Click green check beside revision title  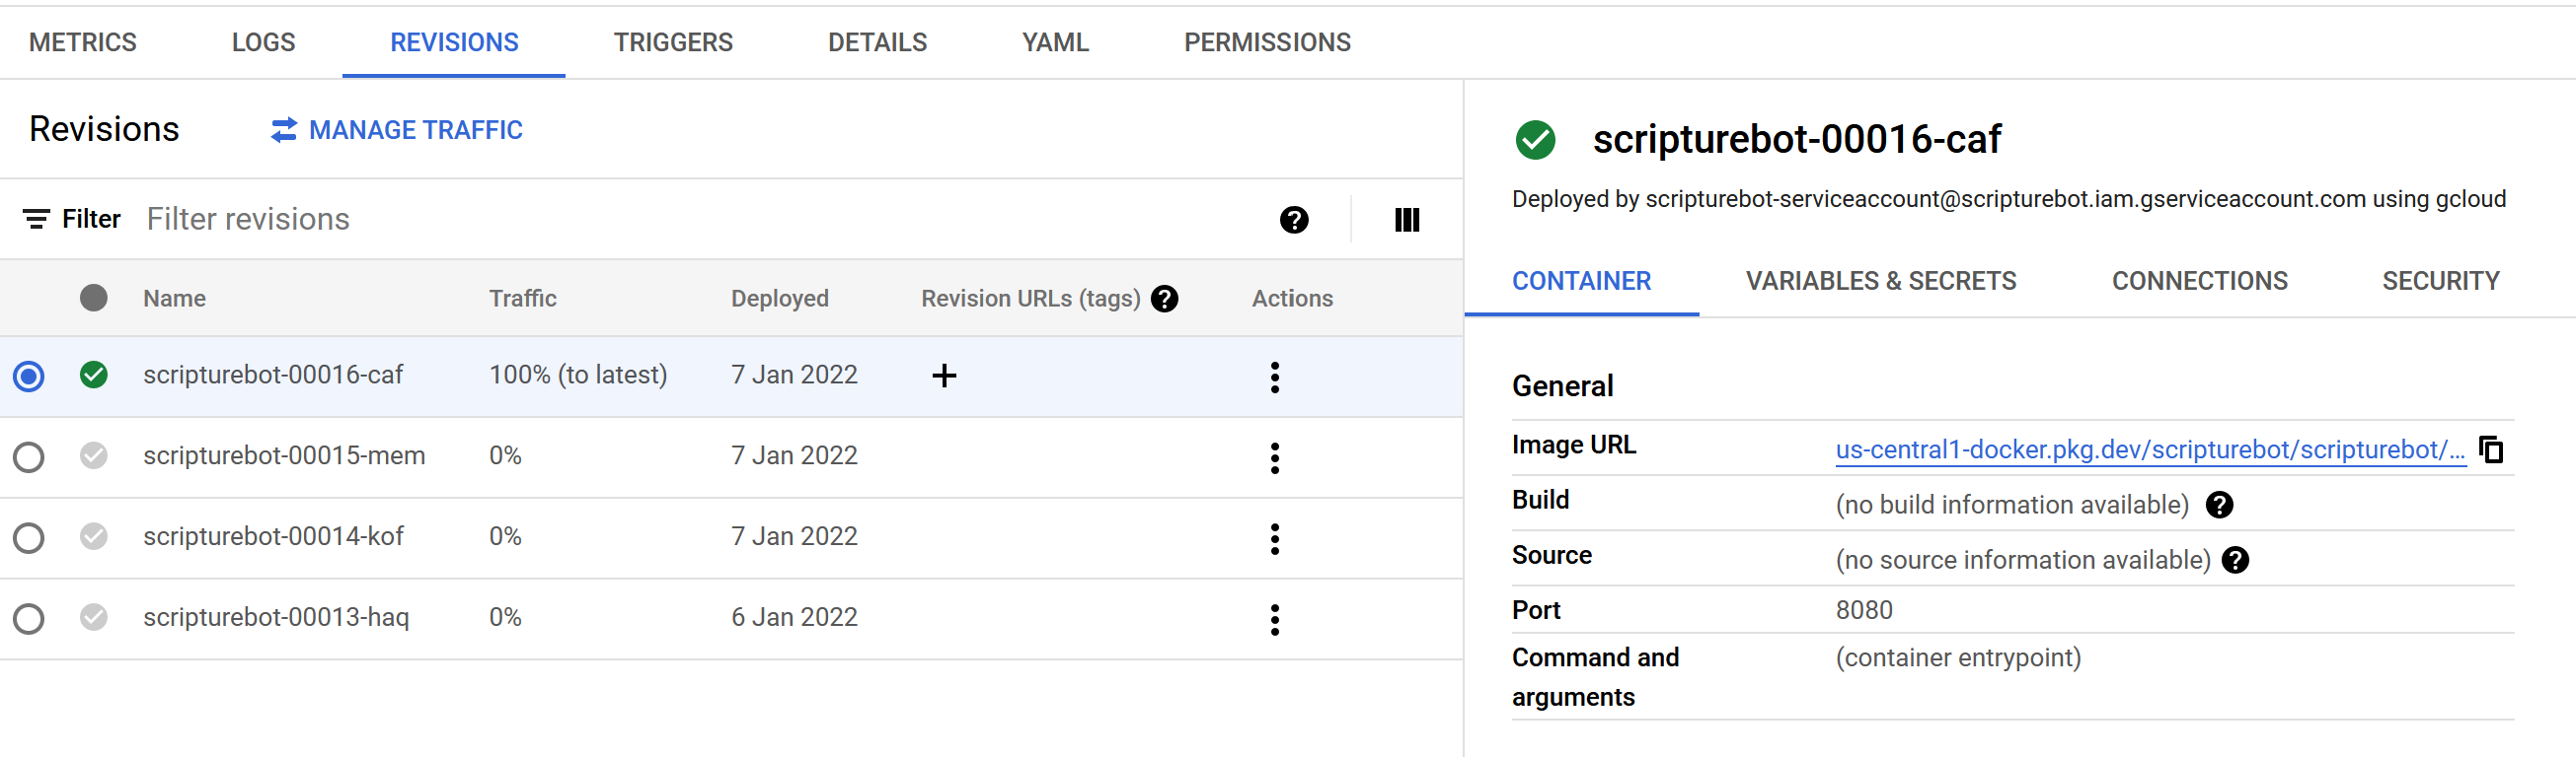click(x=1535, y=140)
